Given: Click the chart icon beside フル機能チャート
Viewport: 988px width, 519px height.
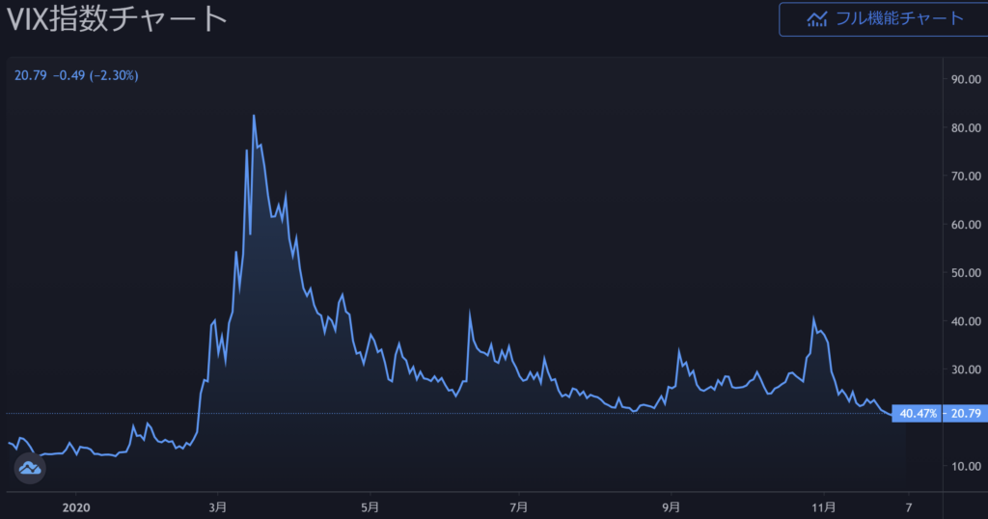Looking at the screenshot, I should [818, 18].
